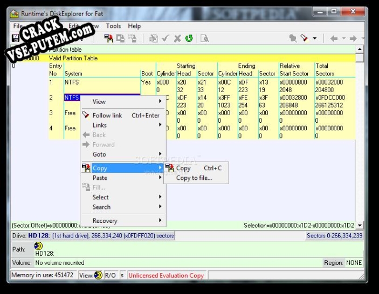
Task: Click the Free system cell of entry 4
Action: [x=70, y=128]
